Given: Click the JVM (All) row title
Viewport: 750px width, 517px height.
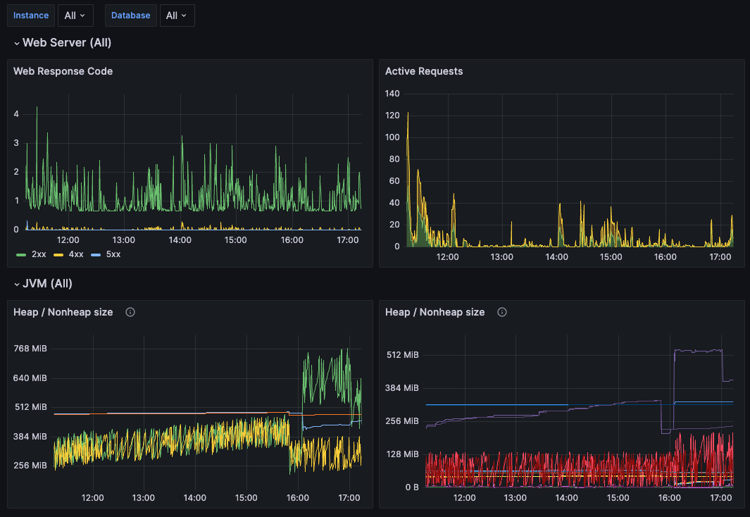Looking at the screenshot, I should [47, 284].
